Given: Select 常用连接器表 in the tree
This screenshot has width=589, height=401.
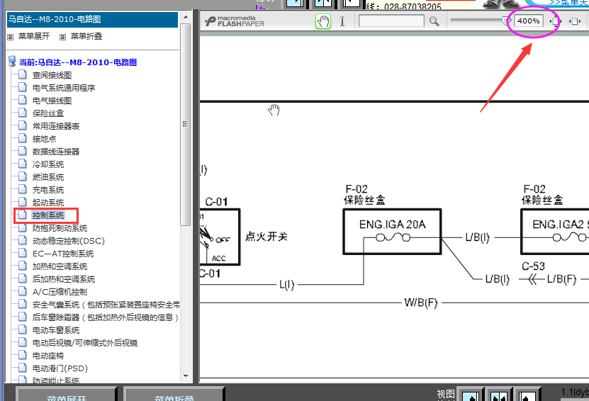Looking at the screenshot, I should tap(56, 126).
